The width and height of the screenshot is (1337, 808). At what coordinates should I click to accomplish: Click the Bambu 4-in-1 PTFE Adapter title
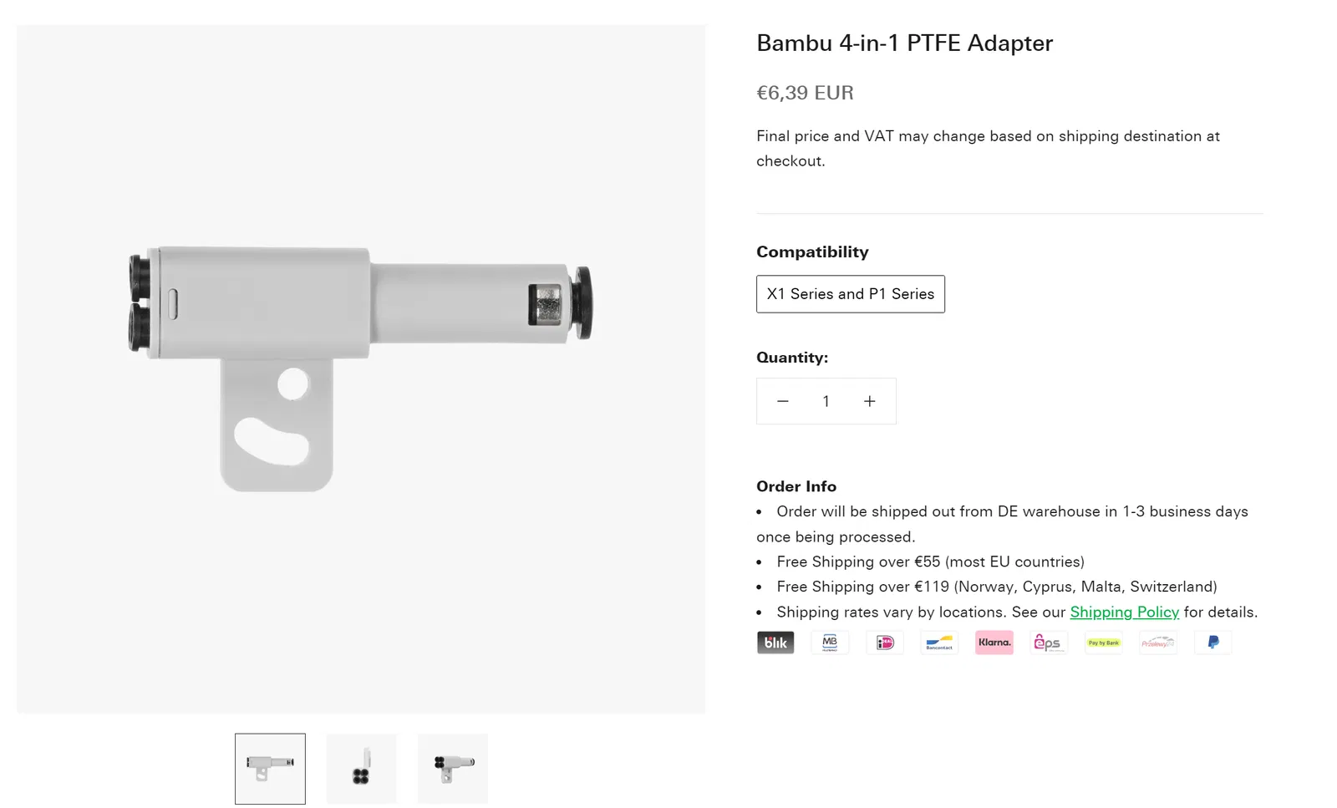tap(904, 43)
